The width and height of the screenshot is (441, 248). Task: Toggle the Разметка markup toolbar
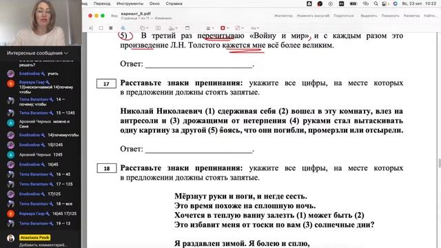411,16
